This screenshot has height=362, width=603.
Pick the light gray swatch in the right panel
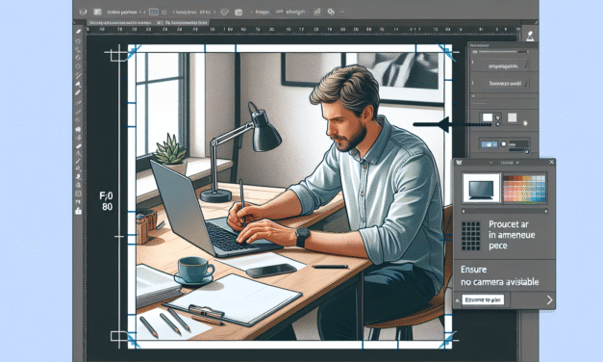pos(512,117)
